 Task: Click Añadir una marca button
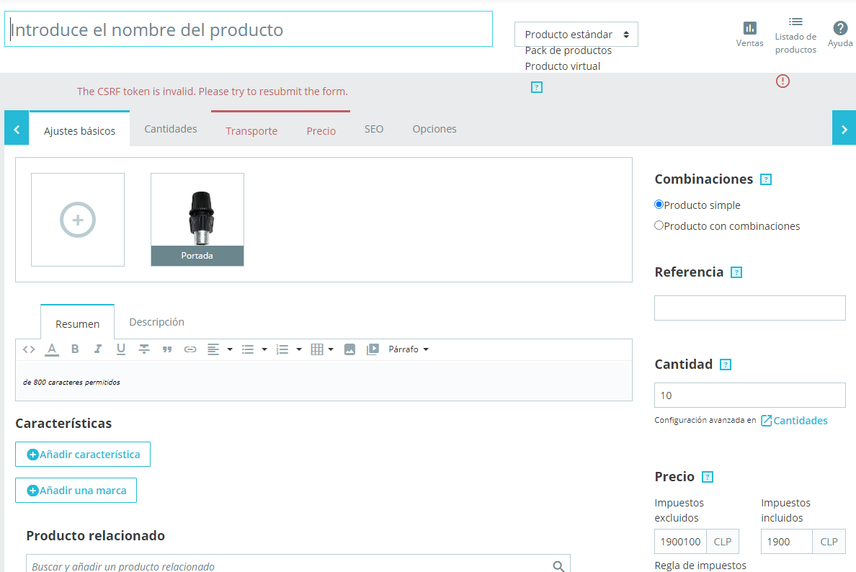click(76, 490)
